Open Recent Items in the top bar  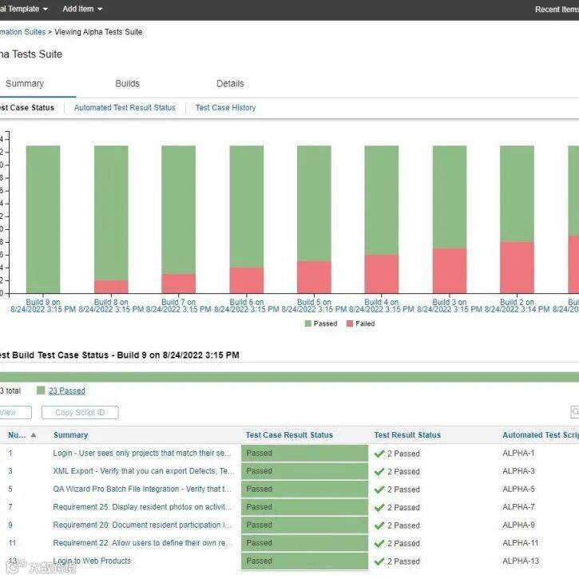pyautogui.click(x=557, y=10)
